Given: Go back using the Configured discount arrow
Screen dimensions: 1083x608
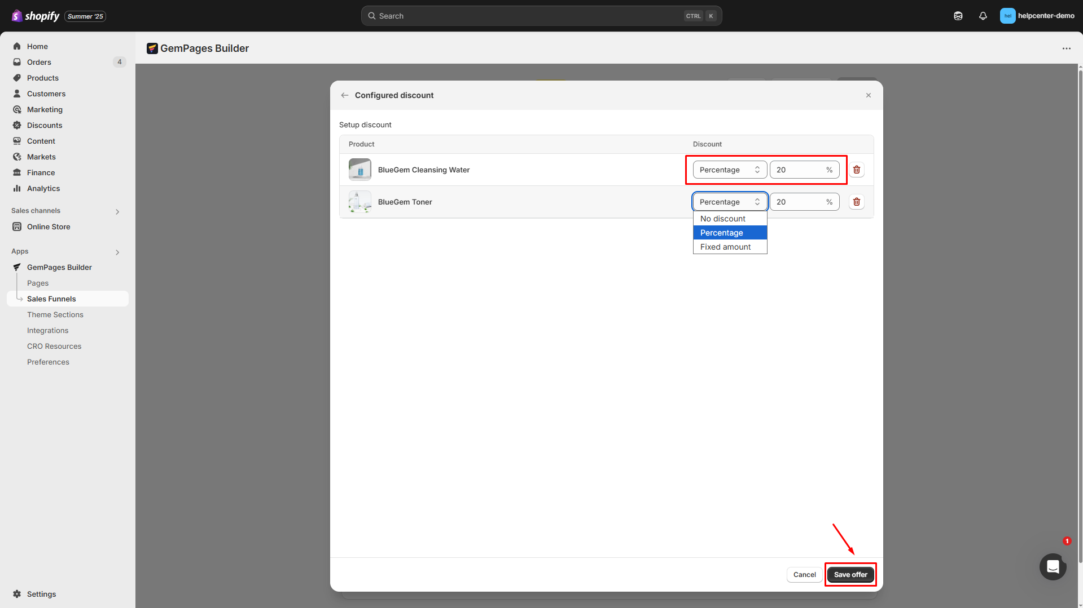Looking at the screenshot, I should (x=345, y=95).
